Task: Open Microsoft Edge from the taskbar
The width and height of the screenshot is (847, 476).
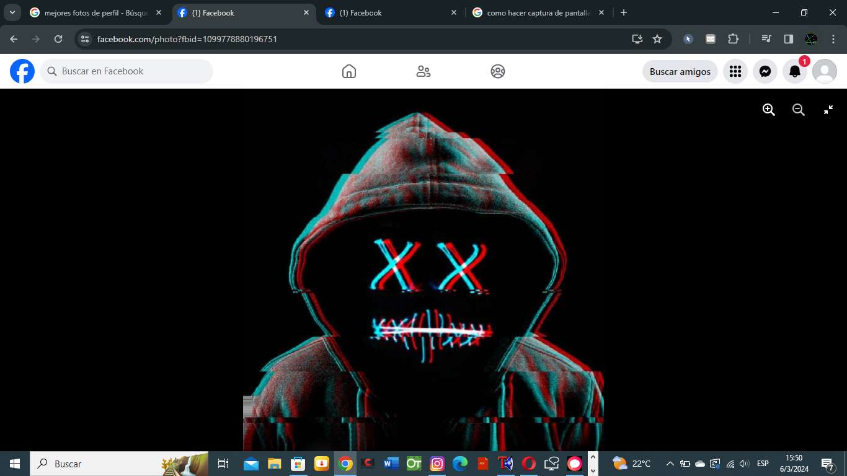Action: pyautogui.click(x=460, y=464)
